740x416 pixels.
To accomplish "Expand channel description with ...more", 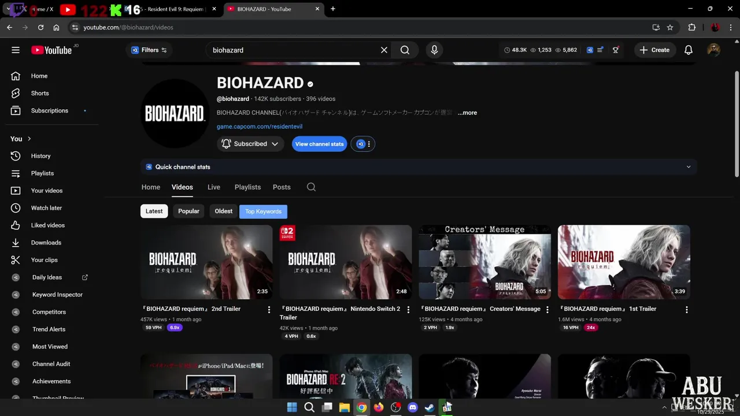I will pyautogui.click(x=467, y=113).
